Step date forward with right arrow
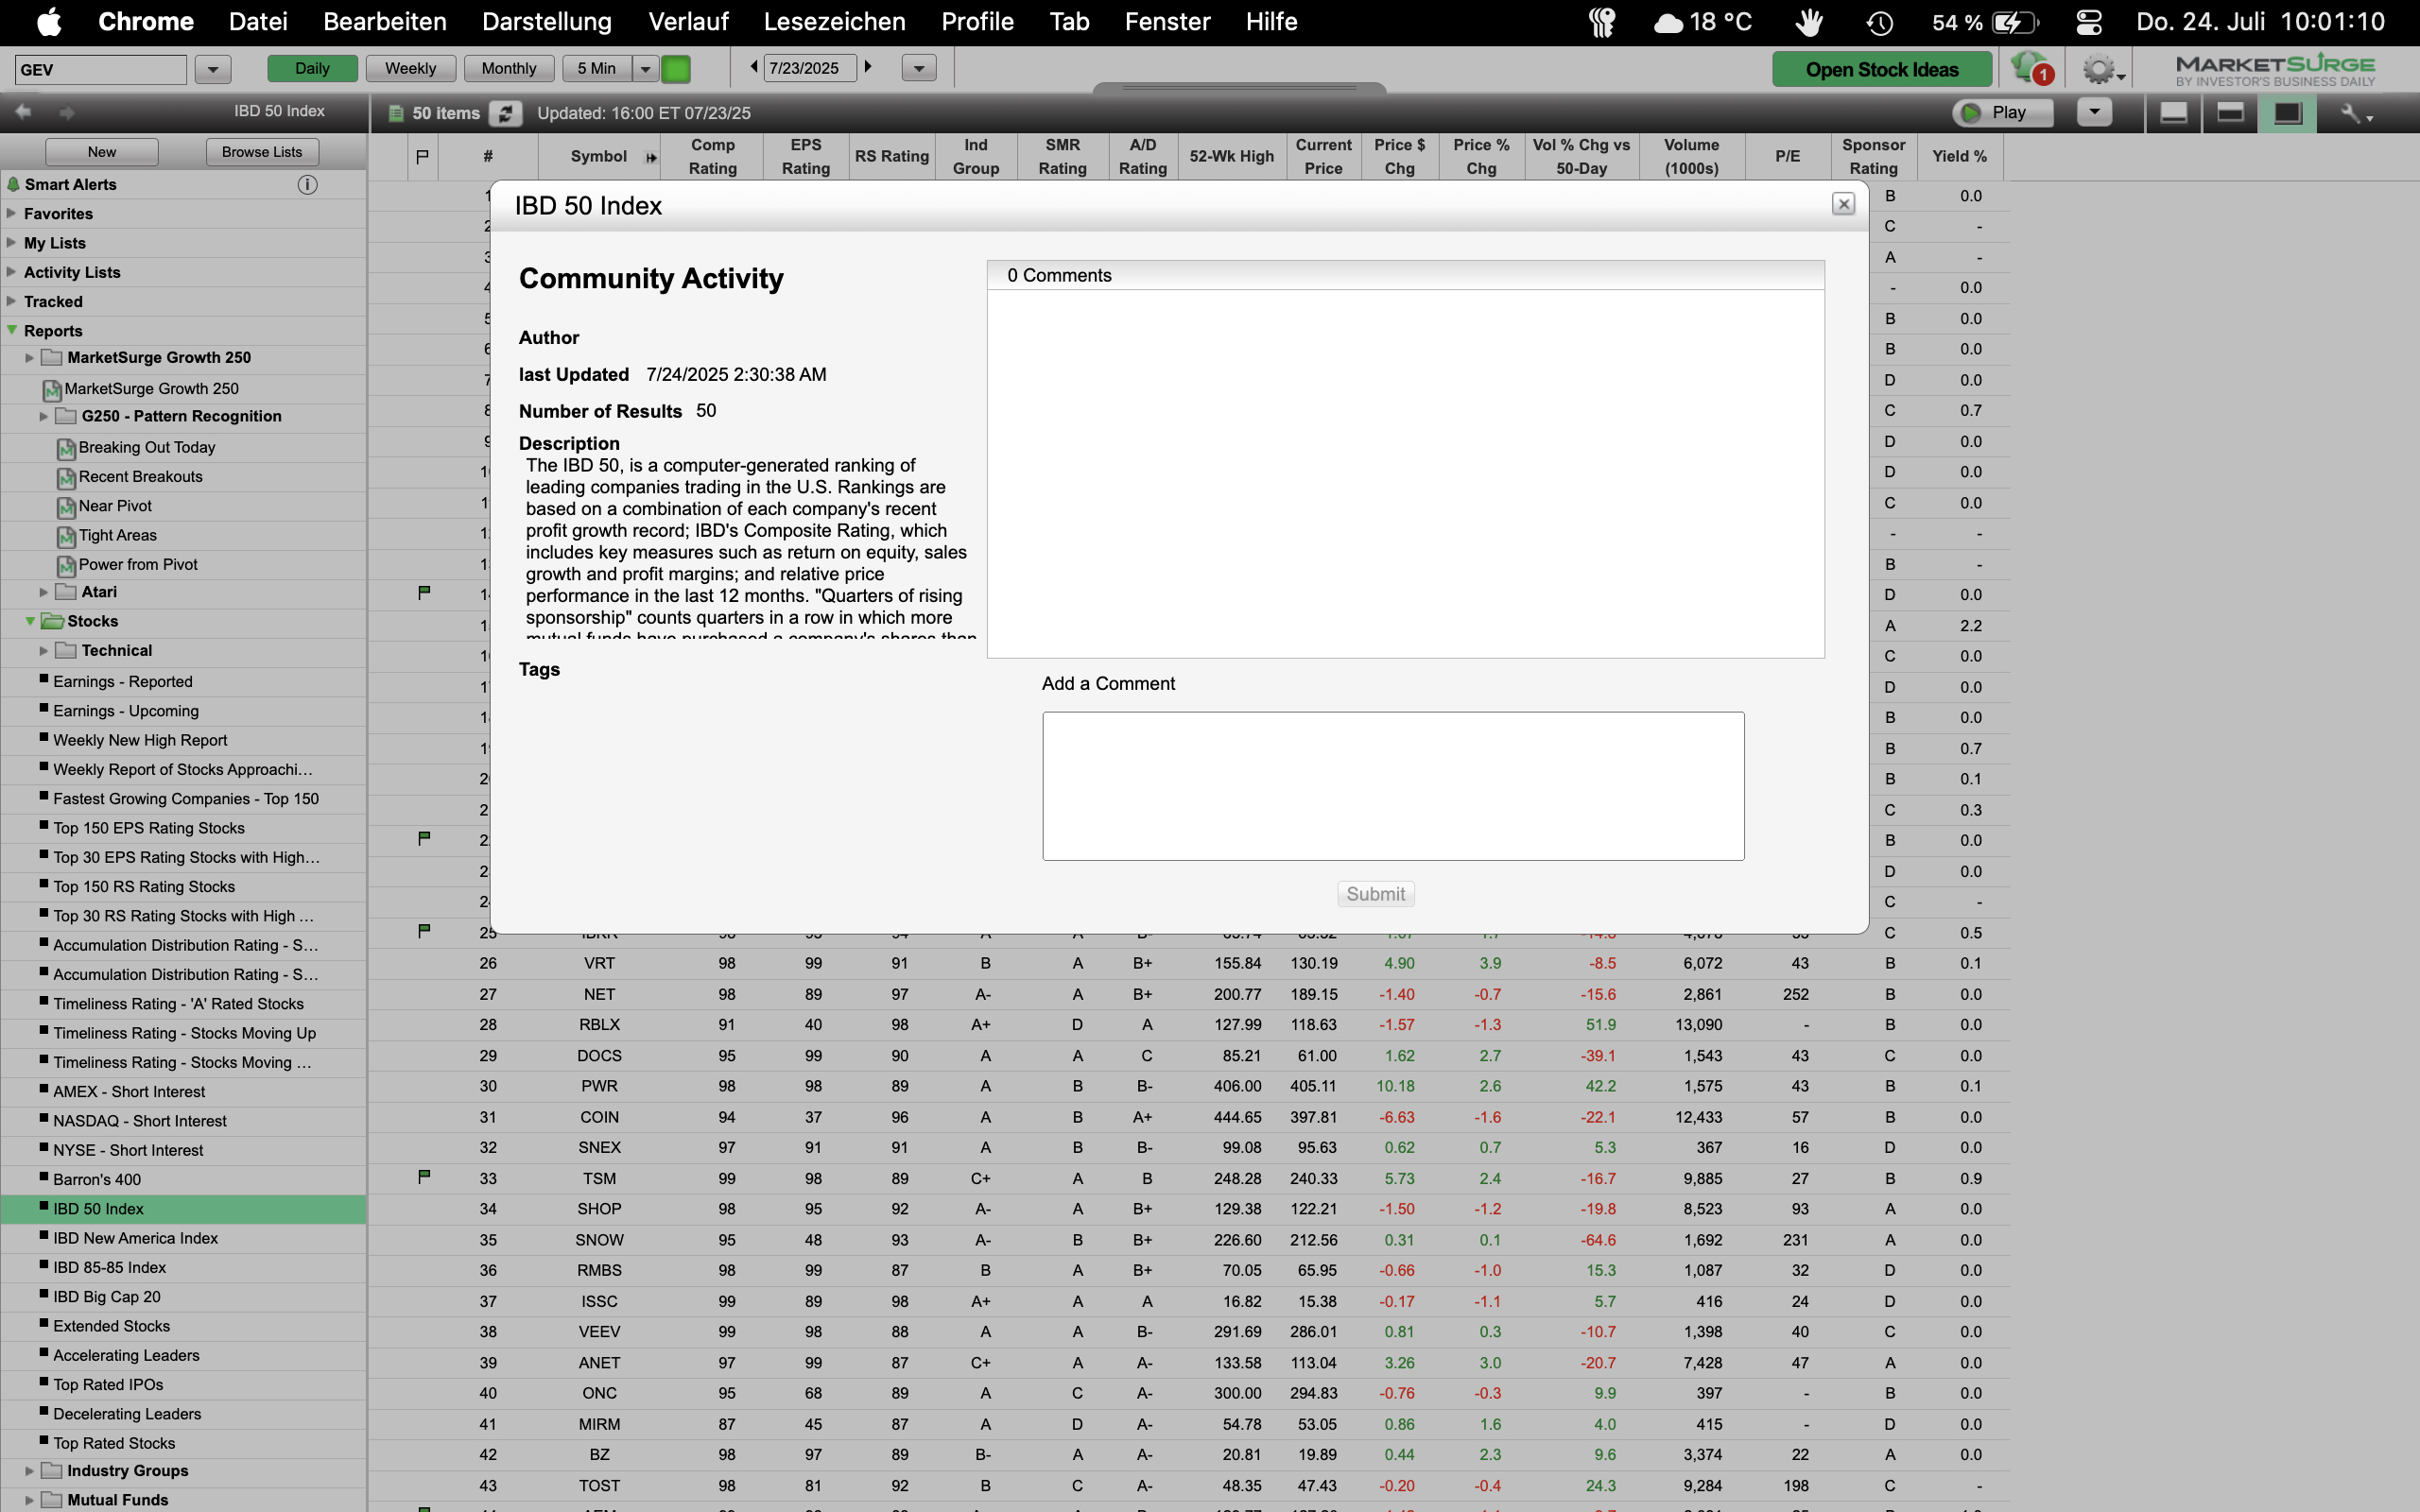 coord(869,67)
